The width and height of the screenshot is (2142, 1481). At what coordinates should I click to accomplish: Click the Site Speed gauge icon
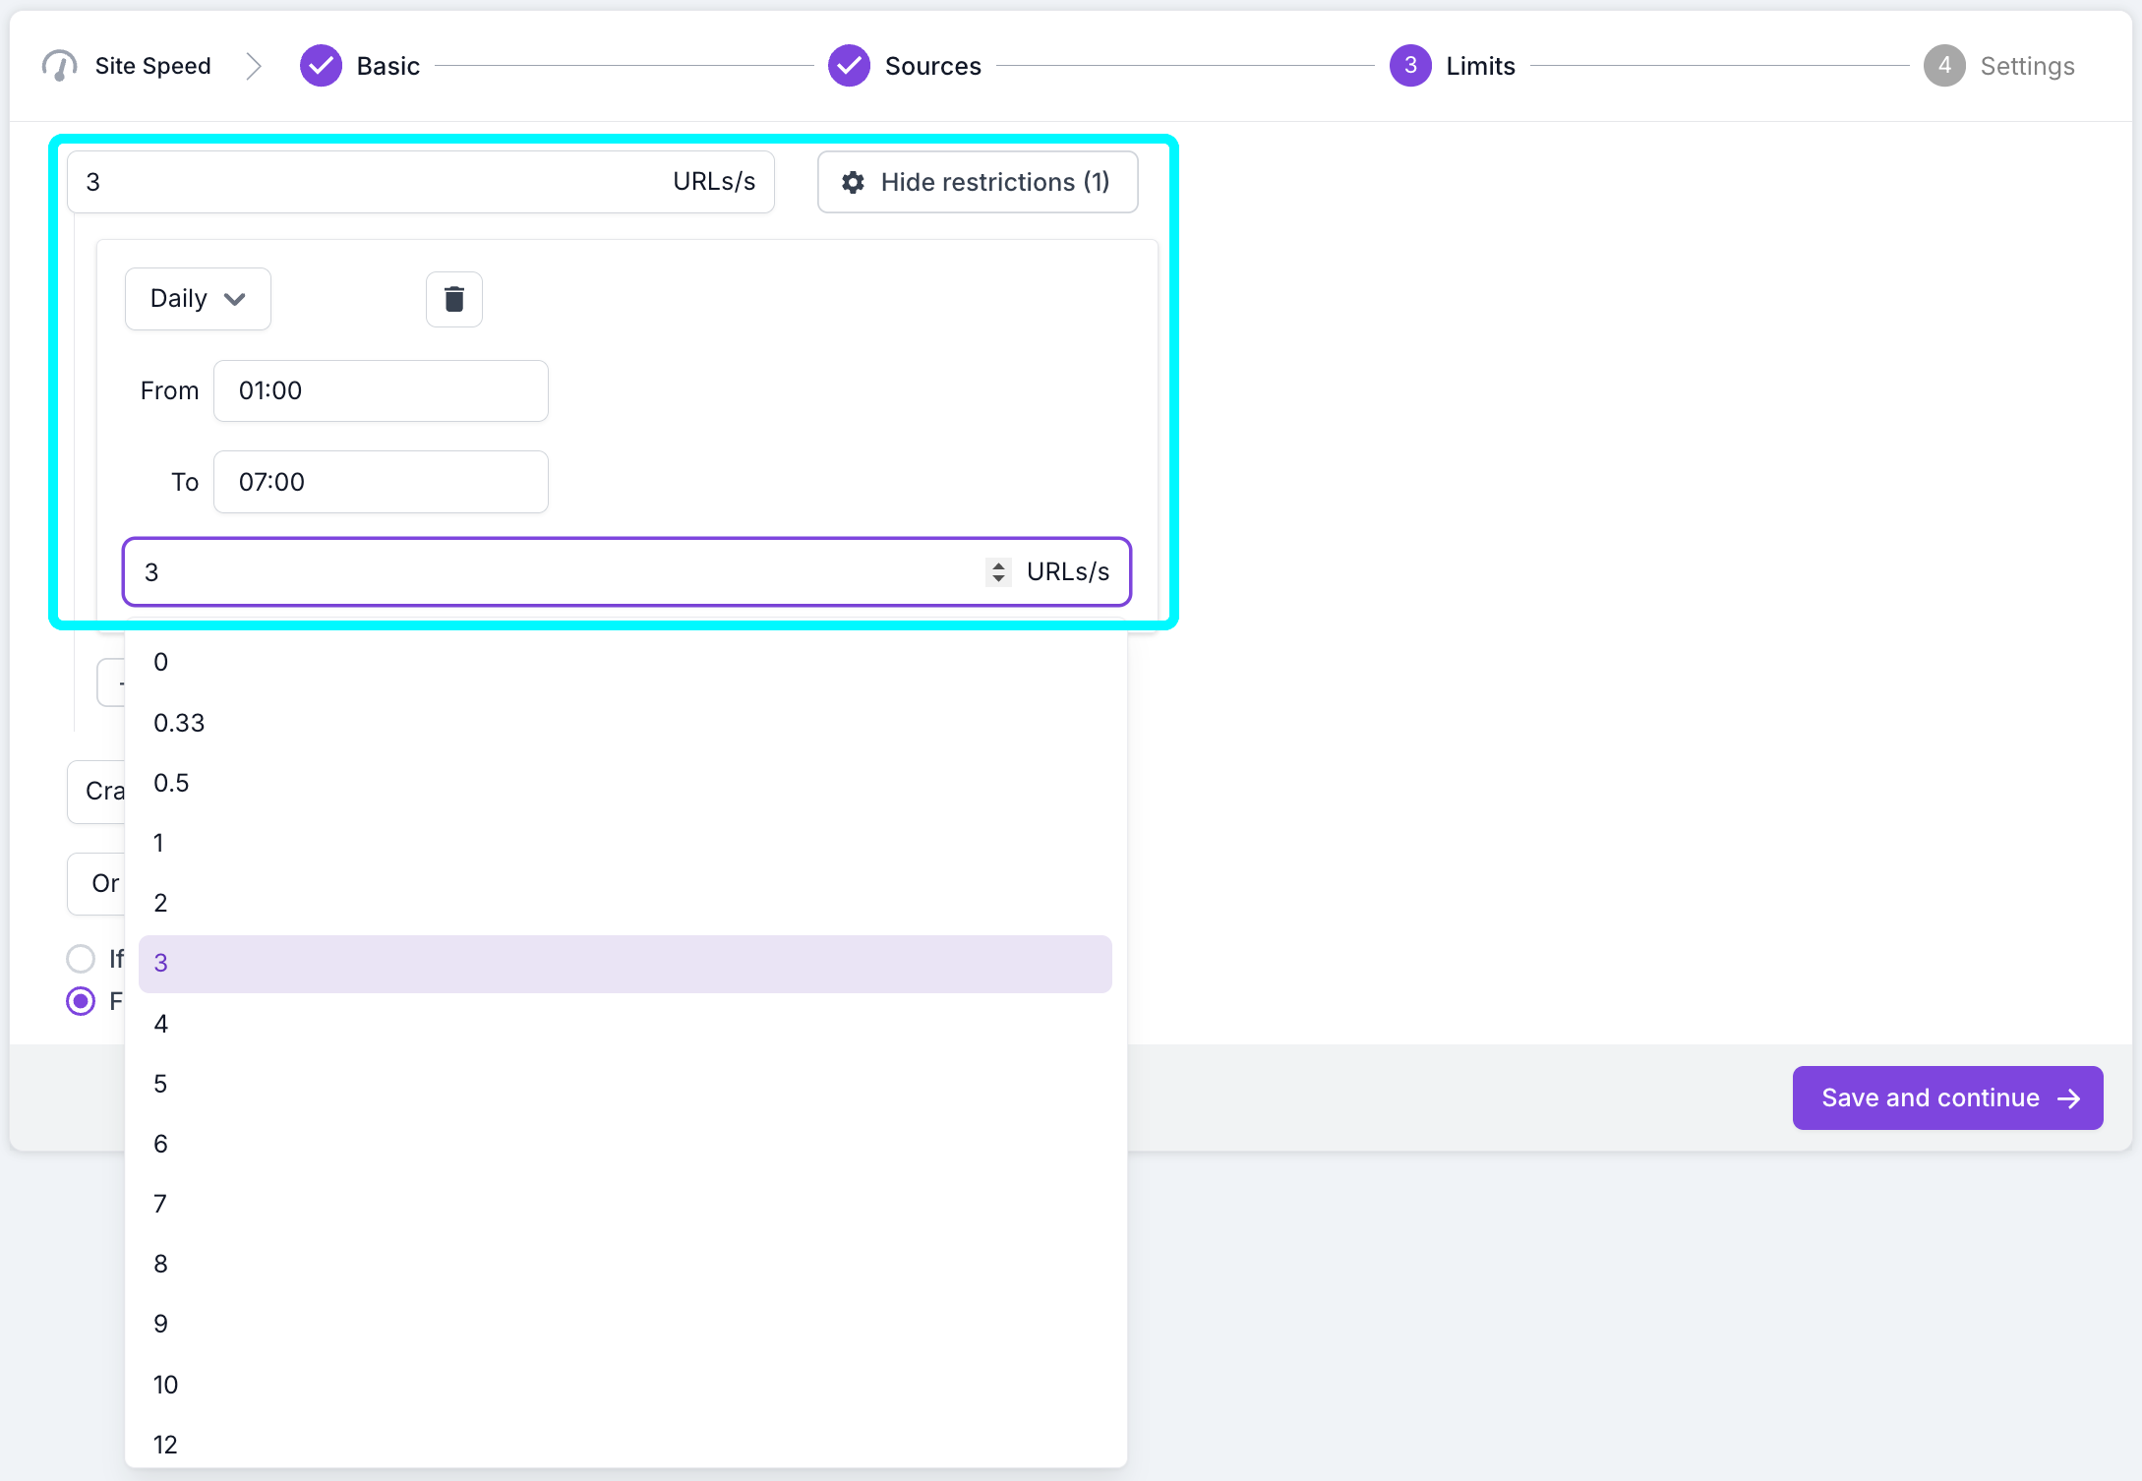click(58, 65)
